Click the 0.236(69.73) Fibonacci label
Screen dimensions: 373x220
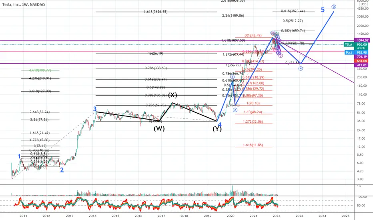click(x=156, y=105)
